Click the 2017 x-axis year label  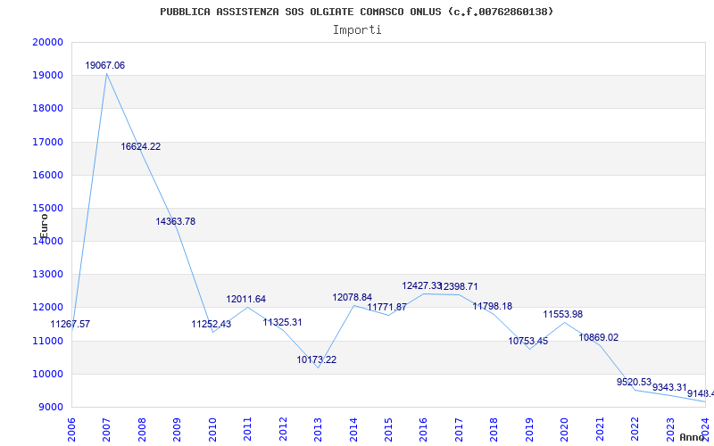[x=459, y=429]
